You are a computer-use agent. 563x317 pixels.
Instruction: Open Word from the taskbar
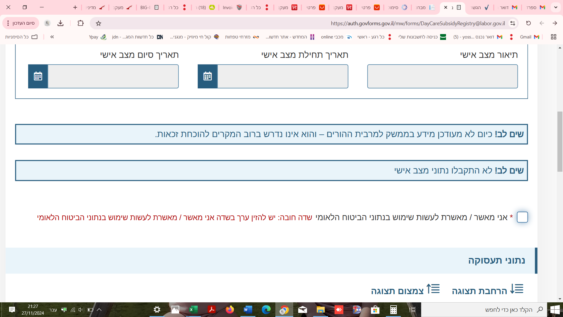click(248, 310)
